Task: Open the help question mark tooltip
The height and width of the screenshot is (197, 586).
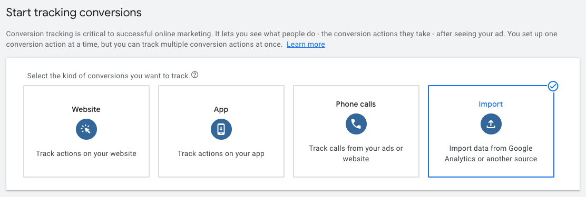Action: click(x=194, y=75)
